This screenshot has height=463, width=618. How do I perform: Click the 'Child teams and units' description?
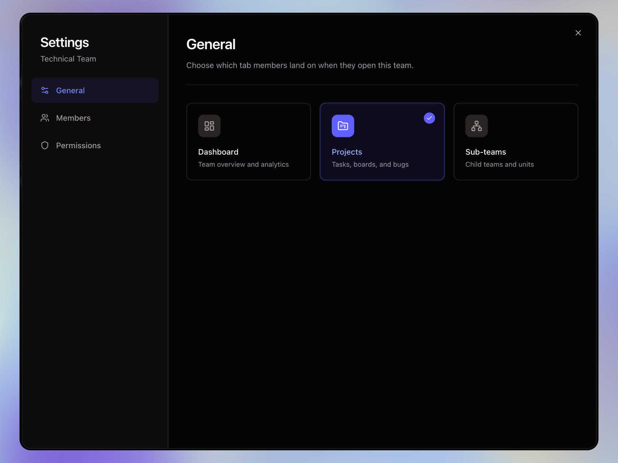[500, 164]
